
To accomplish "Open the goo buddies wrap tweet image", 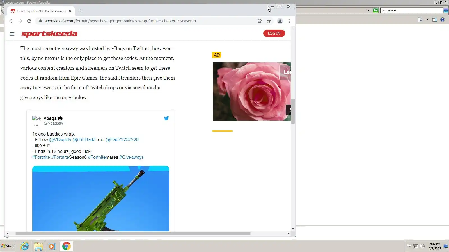I will (101, 199).
